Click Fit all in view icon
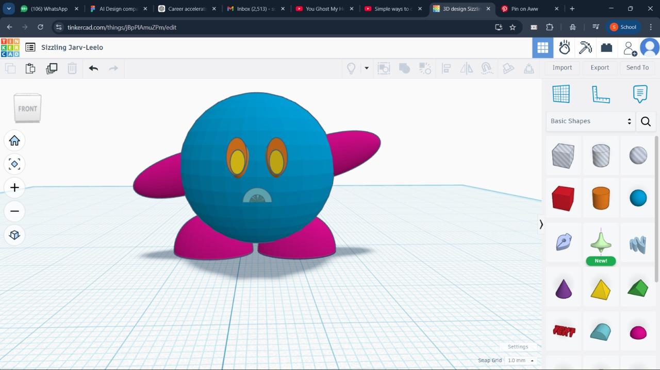660x370 pixels. 14,164
